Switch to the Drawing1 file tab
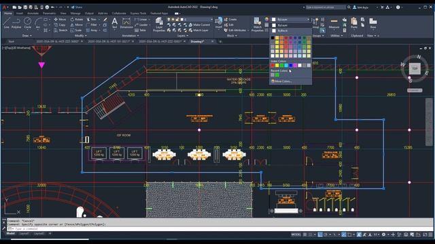435x244 pixels. [198, 41]
